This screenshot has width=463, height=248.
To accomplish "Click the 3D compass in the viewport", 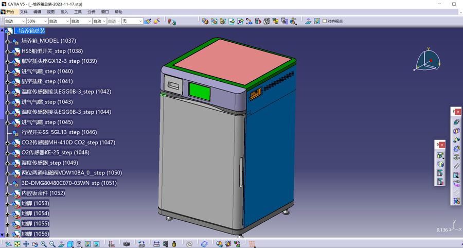I will point(428,59).
